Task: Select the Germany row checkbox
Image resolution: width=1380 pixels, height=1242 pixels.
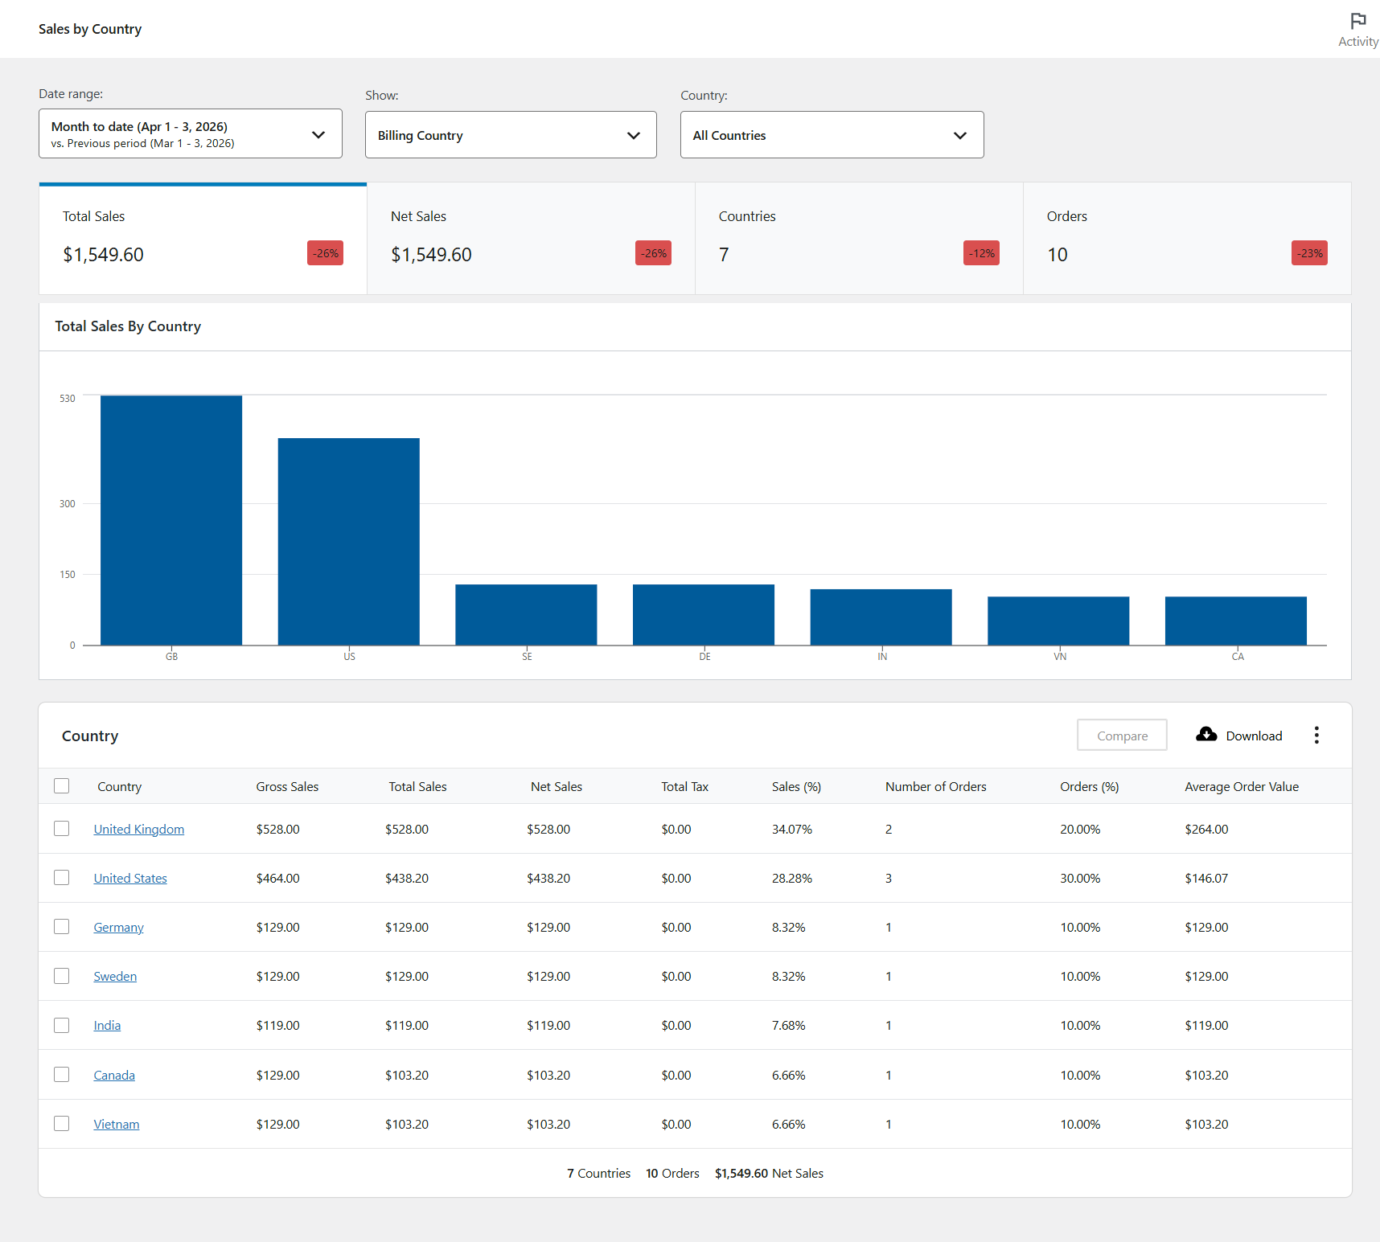Action: pyautogui.click(x=62, y=927)
